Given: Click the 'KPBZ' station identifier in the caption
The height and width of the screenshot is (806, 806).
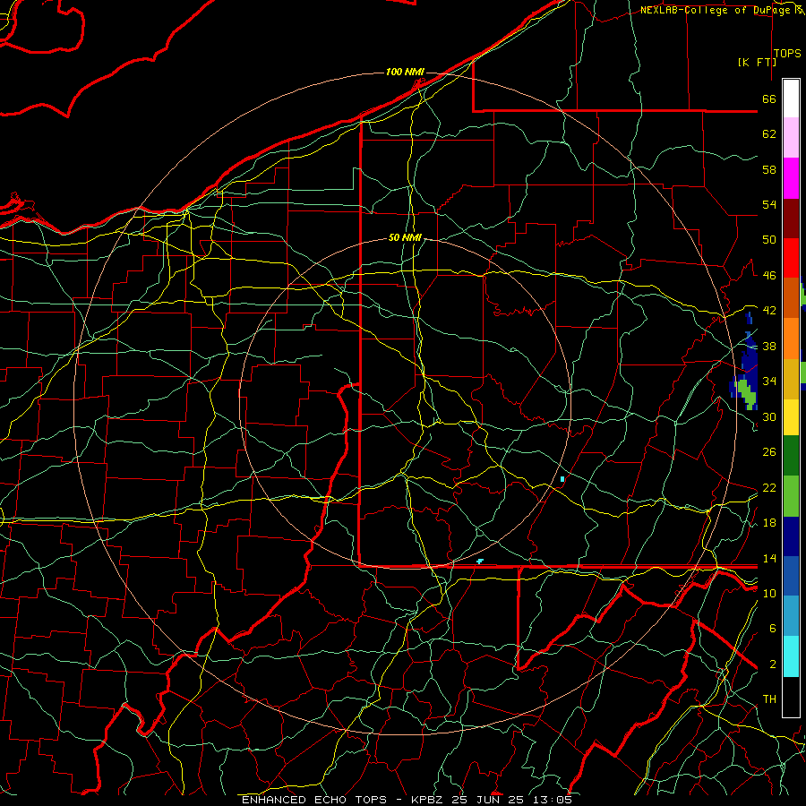Looking at the screenshot, I should pos(429,800).
